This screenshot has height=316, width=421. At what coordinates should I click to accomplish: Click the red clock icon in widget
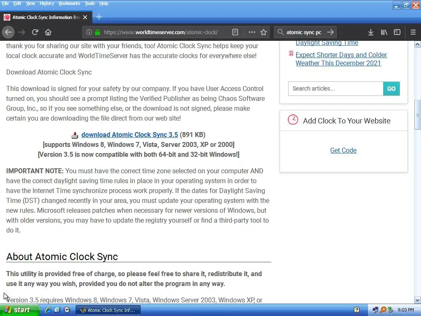click(x=293, y=120)
